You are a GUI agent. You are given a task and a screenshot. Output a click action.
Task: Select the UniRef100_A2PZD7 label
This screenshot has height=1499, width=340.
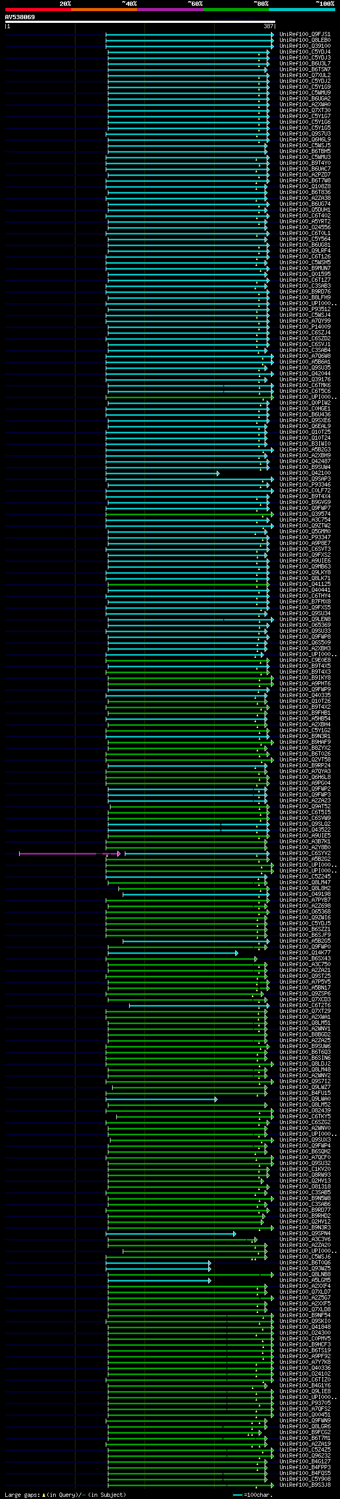point(304,174)
